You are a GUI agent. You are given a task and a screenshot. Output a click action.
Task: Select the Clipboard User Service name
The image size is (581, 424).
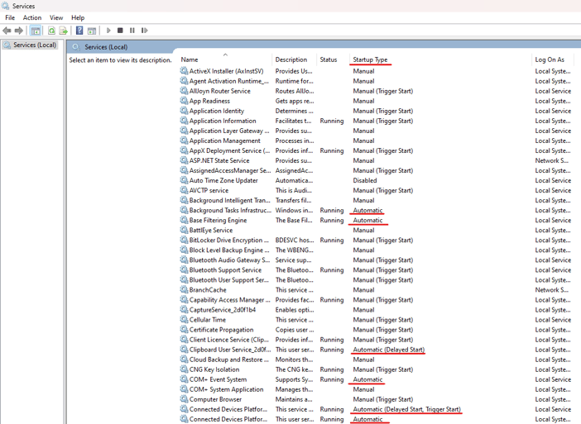[x=230, y=350]
